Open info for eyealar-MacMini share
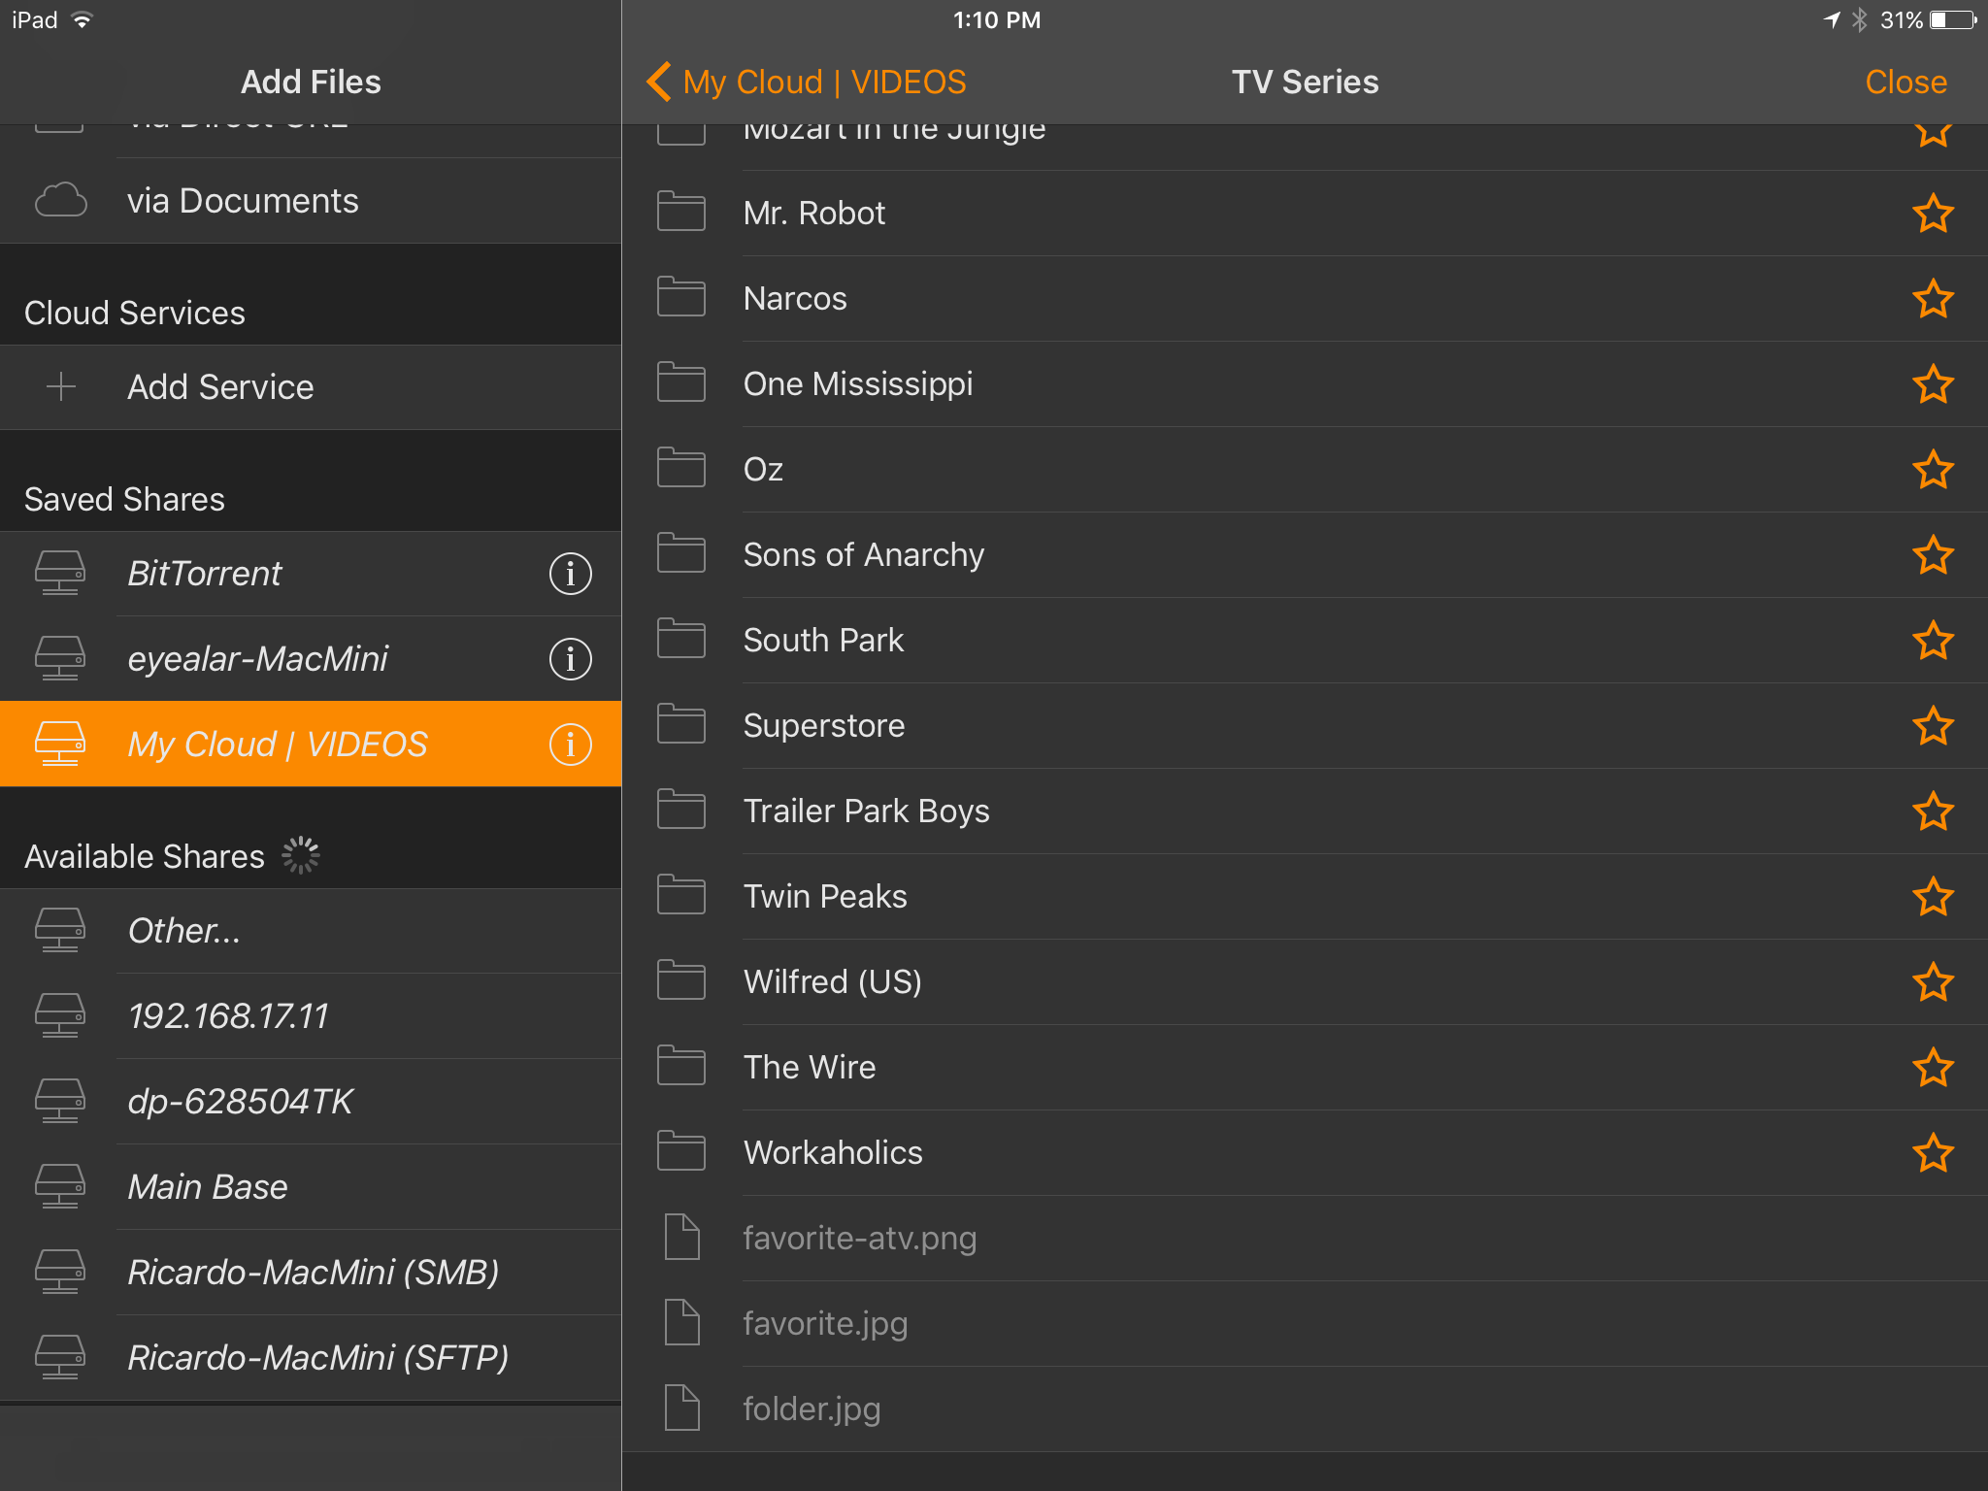 (x=570, y=659)
